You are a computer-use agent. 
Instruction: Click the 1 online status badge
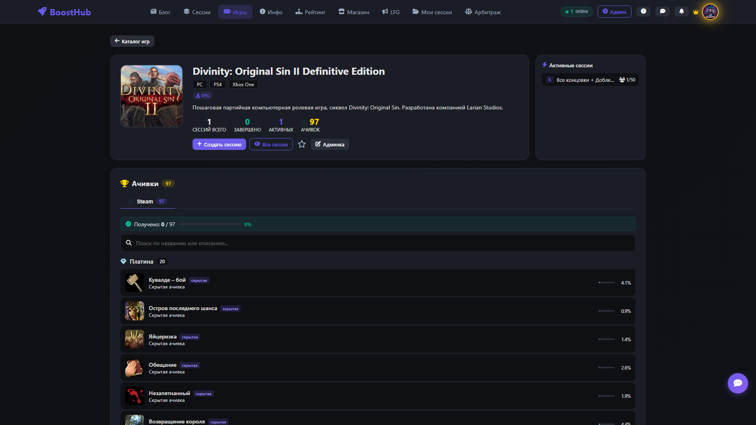click(x=576, y=11)
